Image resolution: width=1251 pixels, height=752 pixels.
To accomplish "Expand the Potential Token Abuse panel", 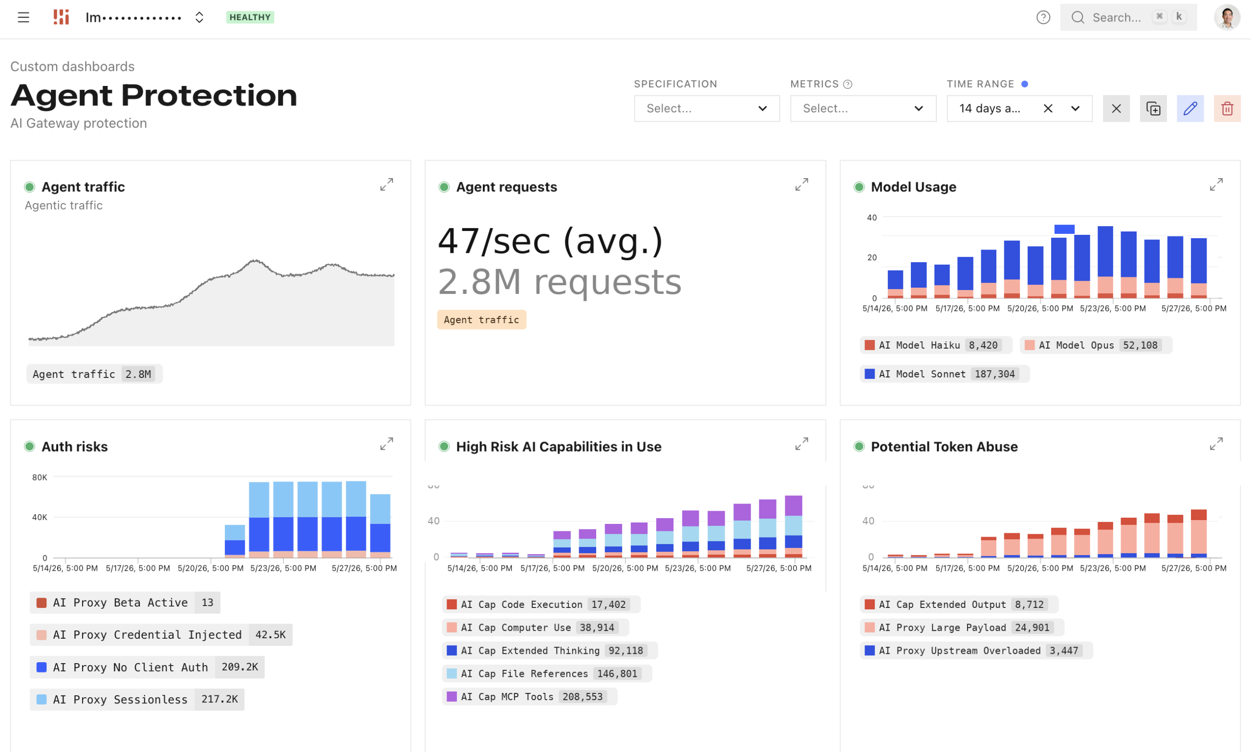I will pyautogui.click(x=1215, y=444).
